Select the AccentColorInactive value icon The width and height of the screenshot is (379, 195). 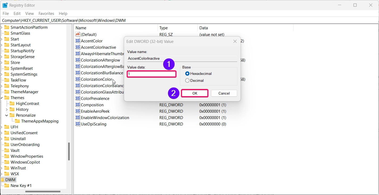78,47
